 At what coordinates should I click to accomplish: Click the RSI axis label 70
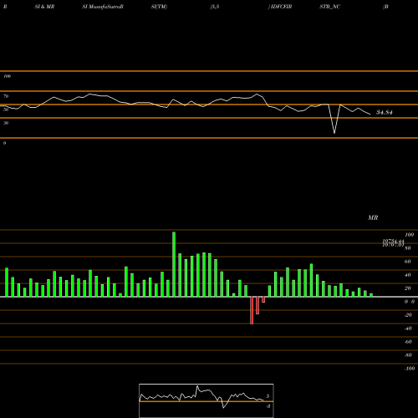[6, 96]
